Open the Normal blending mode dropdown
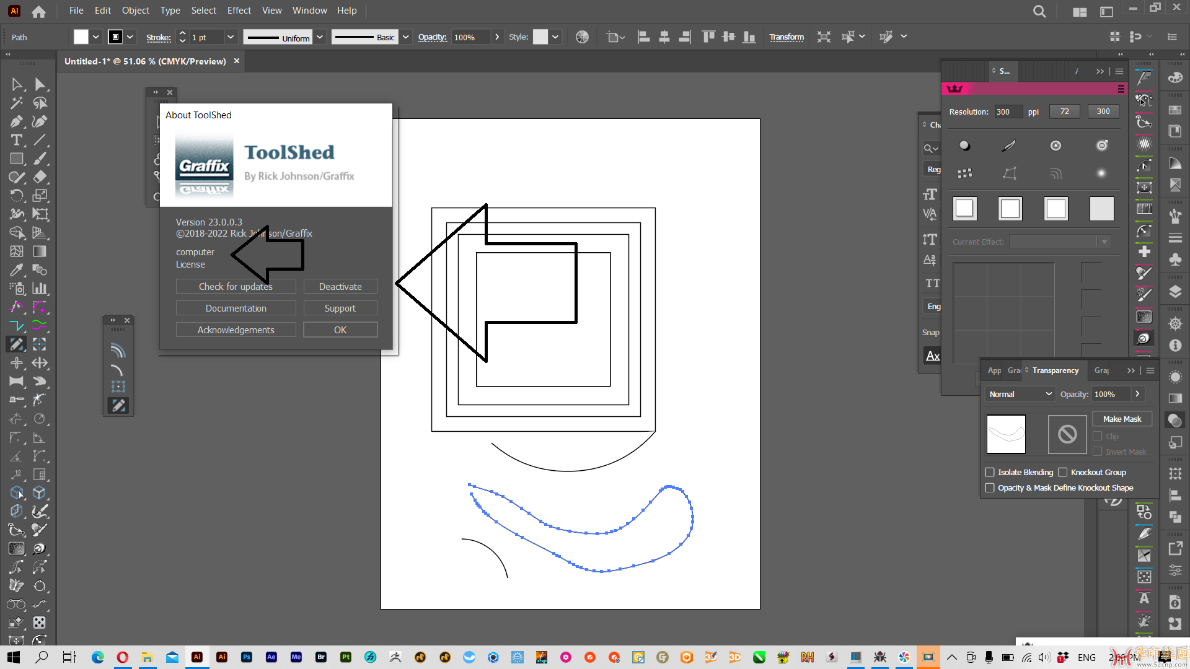 click(1020, 394)
